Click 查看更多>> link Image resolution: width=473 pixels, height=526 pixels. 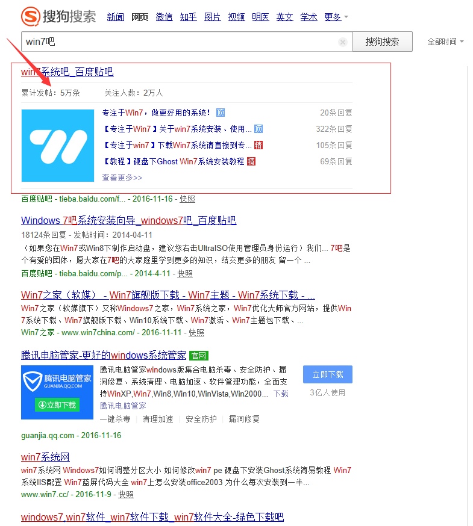[x=122, y=178]
